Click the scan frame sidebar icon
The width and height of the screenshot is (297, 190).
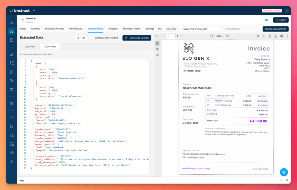[x=12, y=118]
